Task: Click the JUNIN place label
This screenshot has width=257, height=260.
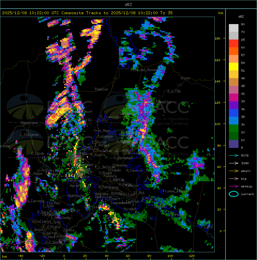Action: click(113, 188)
